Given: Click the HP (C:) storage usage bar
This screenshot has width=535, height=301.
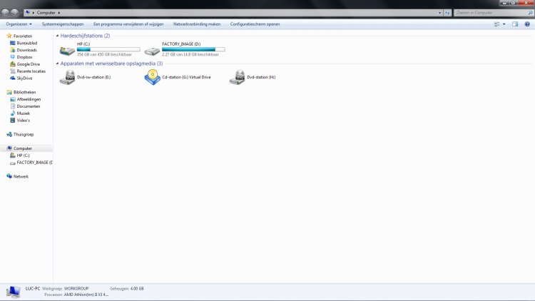Looking at the screenshot, I should click(x=108, y=49).
